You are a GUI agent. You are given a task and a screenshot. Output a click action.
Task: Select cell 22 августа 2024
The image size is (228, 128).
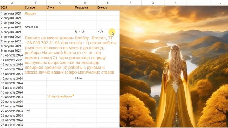(x=12, y=111)
